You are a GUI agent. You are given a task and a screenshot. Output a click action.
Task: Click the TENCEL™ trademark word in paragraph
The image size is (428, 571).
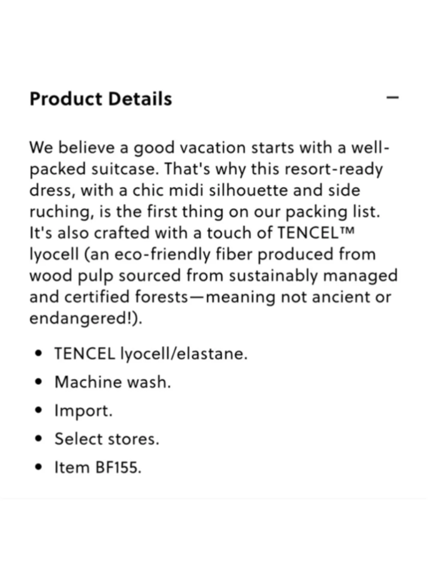click(x=316, y=233)
